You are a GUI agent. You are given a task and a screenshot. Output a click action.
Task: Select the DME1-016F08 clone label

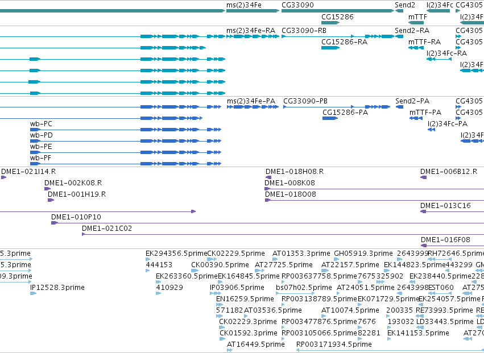pyautogui.click(x=446, y=240)
